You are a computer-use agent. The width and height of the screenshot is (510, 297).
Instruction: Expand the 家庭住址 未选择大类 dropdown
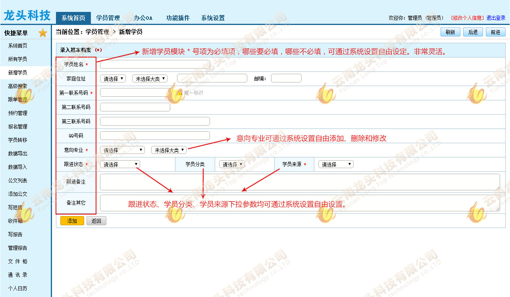coord(150,79)
